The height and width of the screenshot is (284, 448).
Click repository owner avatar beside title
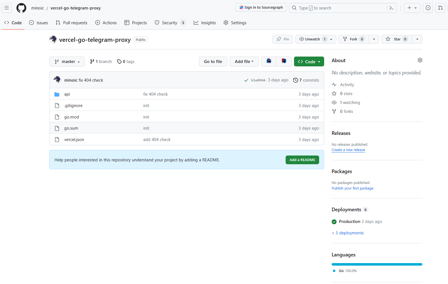point(53,39)
